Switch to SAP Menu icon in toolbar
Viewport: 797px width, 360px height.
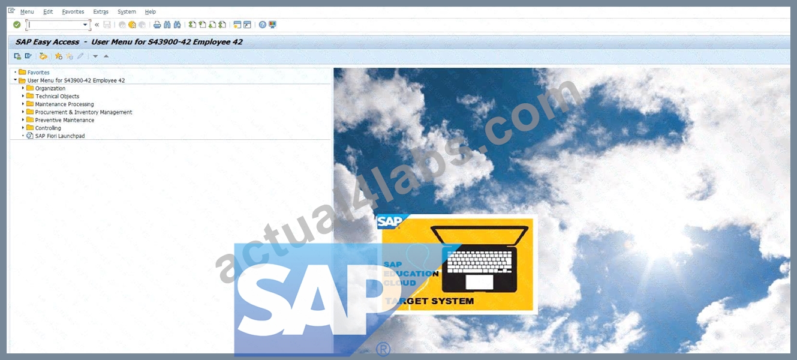tap(28, 56)
